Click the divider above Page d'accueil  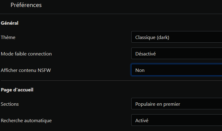pyautogui.click(x=111, y=80)
